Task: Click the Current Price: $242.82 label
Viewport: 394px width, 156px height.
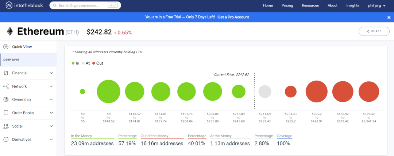Action: pyautogui.click(x=231, y=75)
